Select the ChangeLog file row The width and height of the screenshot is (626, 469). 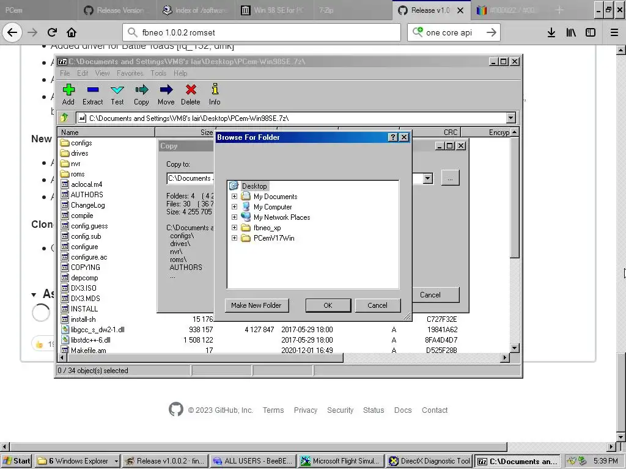pos(83,205)
